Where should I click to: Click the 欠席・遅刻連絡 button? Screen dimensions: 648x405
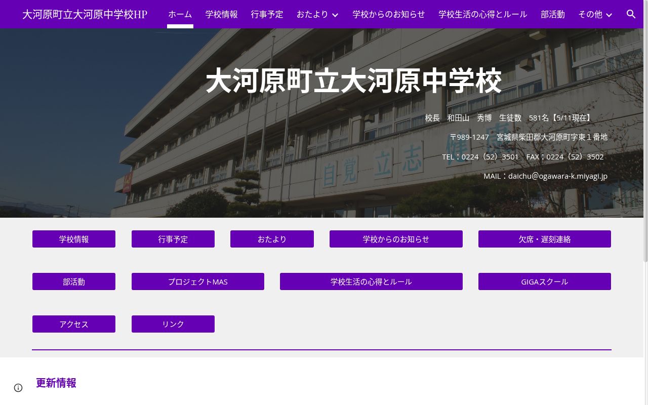(x=545, y=239)
